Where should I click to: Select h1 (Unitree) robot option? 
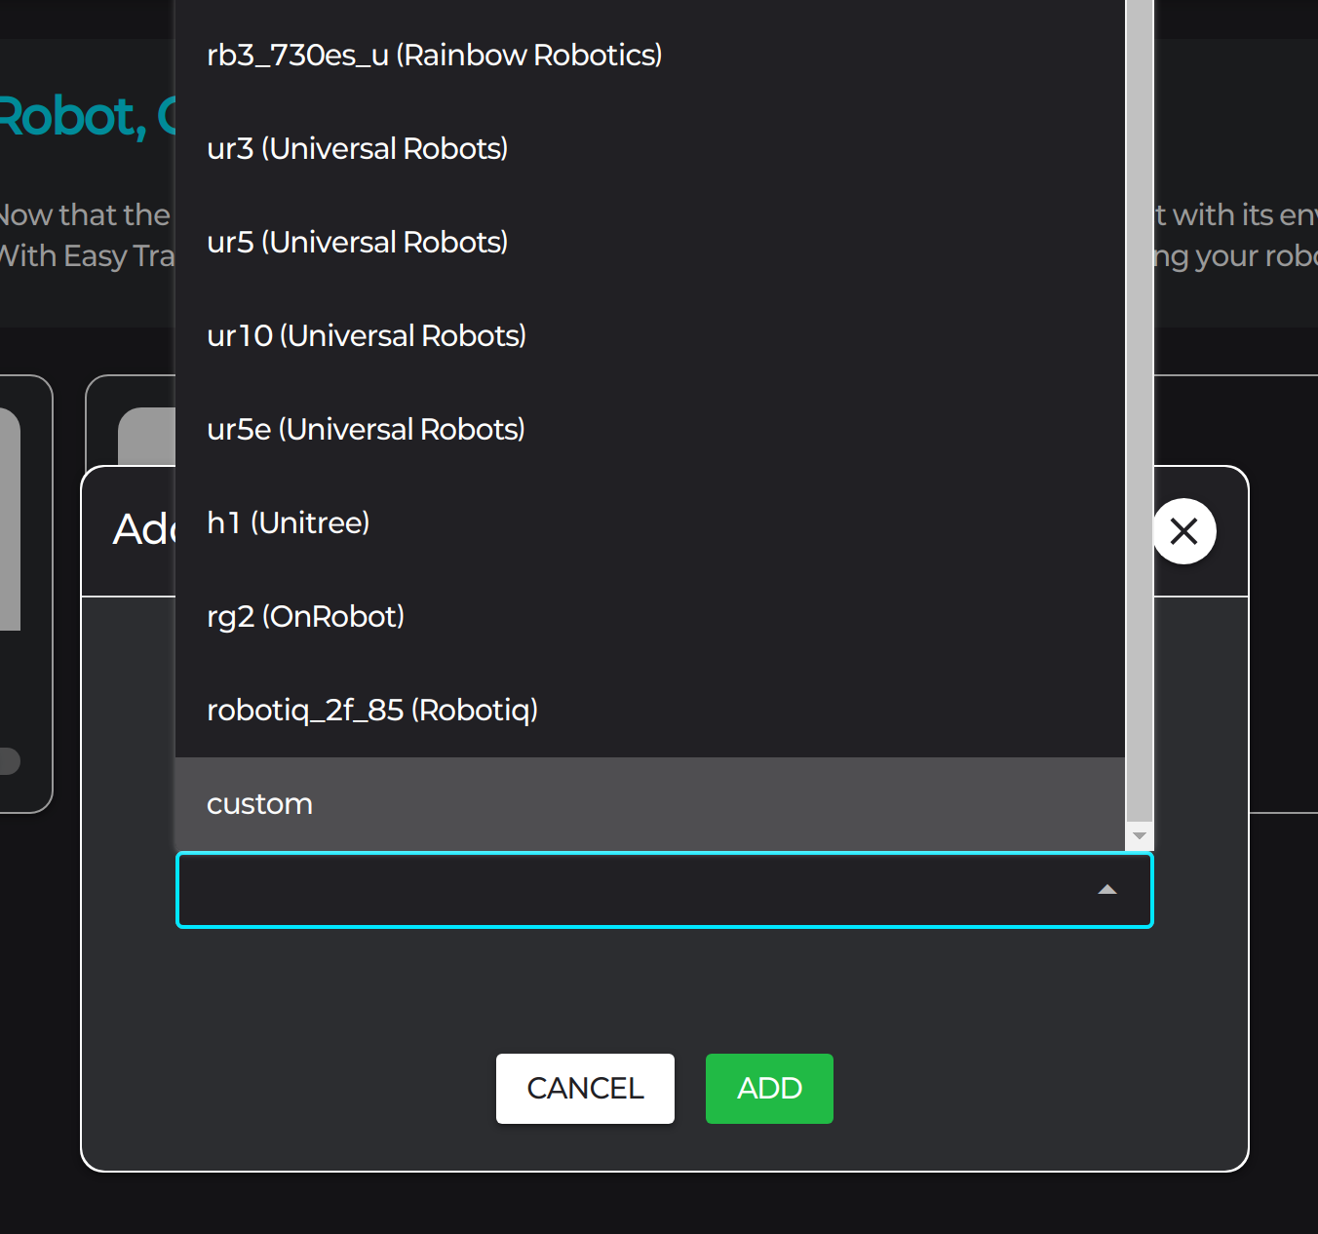[x=288, y=523]
